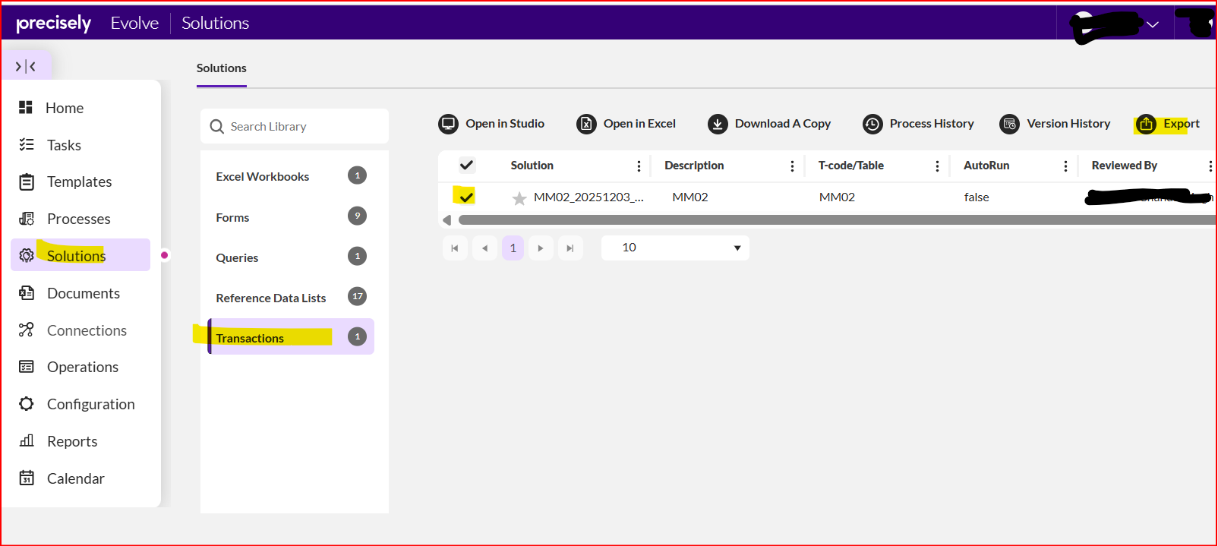Click the Version History icon
This screenshot has height=546, width=1218.
coord(1009,124)
